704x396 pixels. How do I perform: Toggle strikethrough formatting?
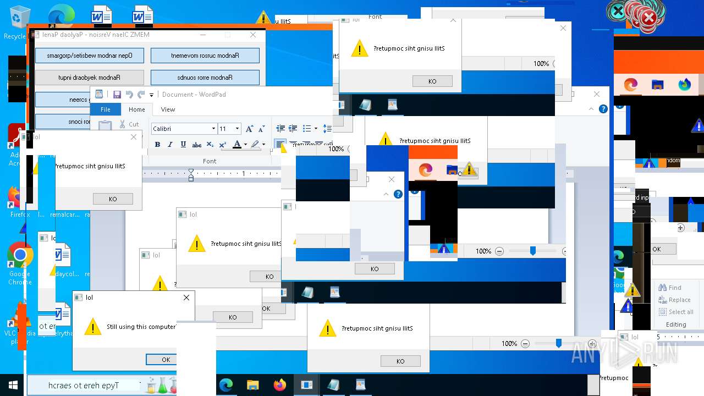196,145
